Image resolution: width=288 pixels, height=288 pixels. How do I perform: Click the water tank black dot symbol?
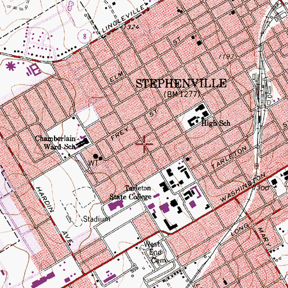(x=96, y=156)
